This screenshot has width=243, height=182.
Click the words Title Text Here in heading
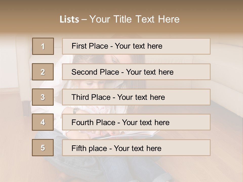coord(147,19)
